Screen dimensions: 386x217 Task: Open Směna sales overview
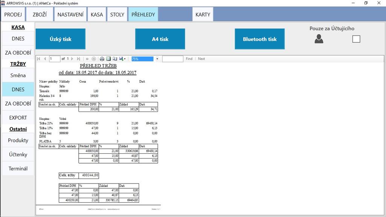click(18, 75)
